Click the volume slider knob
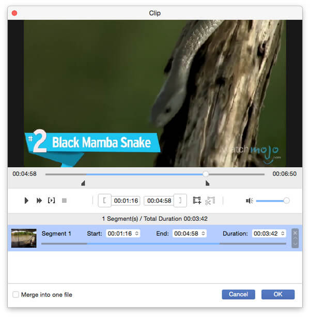 coord(286,201)
